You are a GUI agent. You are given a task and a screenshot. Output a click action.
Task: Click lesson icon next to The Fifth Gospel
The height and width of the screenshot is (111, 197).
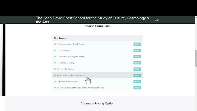[55, 69]
